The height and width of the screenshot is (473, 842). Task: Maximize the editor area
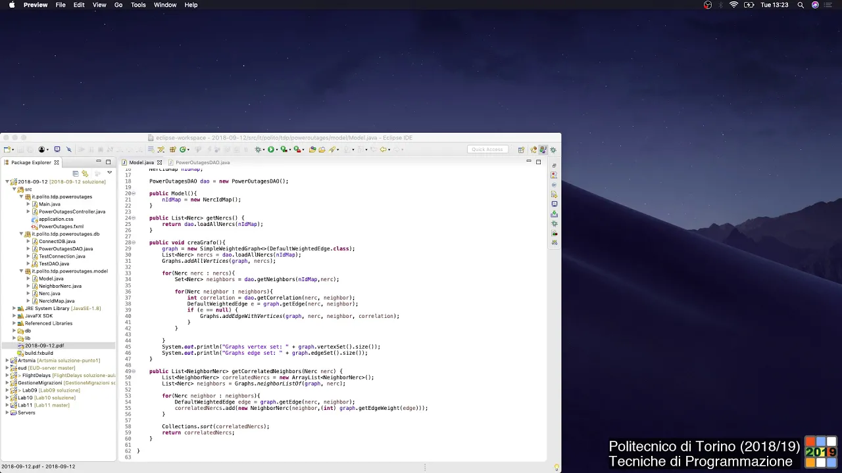538,162
